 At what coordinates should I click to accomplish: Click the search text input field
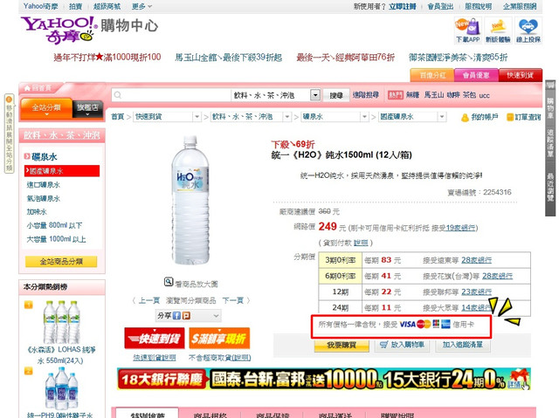[x=171, y=95]
